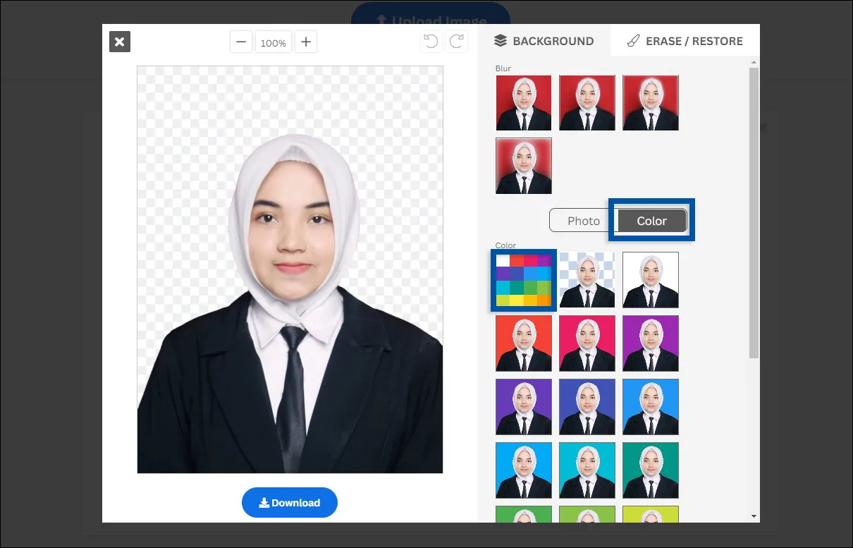Close the editor with the X icon

click(119, 42)
